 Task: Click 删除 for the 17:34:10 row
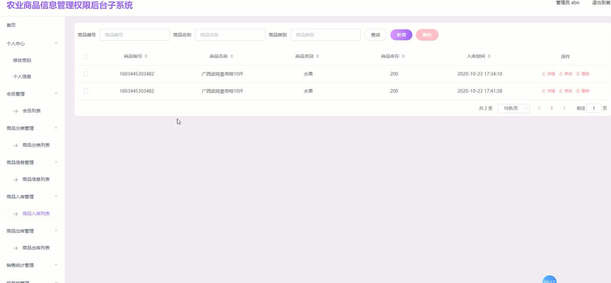583,74
